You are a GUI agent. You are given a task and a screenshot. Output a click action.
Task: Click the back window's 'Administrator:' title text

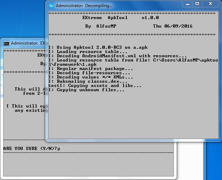point(24,43)
